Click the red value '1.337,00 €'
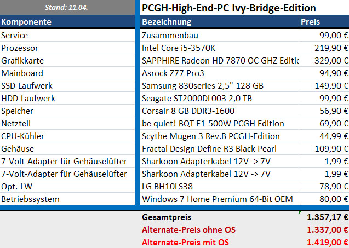Image resolution: width=349 pixels, height=248 pixels. [x=328, y=230]
